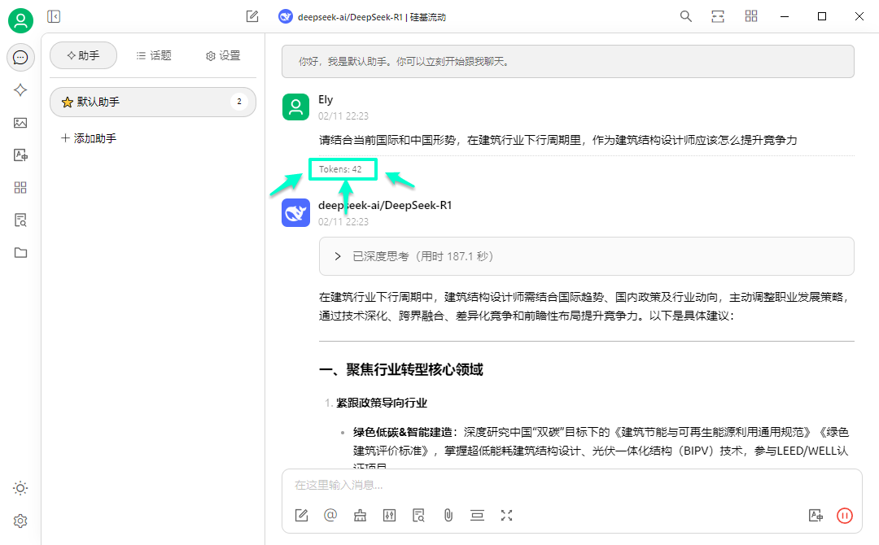Open the sliders settings icon in the input toolbar

[389, 515]
